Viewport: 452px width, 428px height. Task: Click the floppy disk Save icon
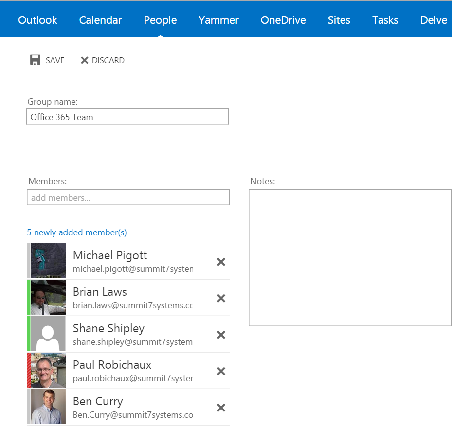click(35, 60)
